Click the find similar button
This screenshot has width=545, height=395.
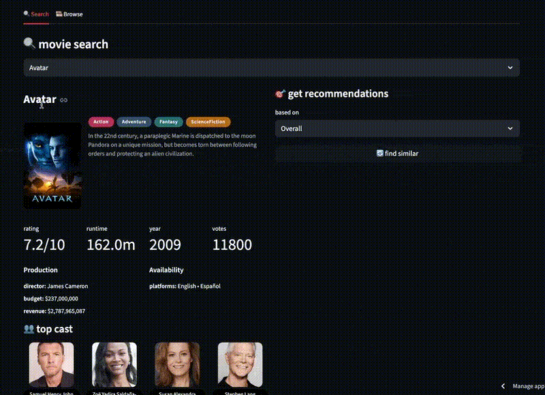pyautogui.click(x=397, y=153)
